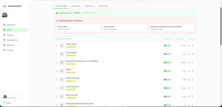Click the Fresh Crabmeat item name
Image resolution: width=222 pixels, height=107 pixels.
click(x=73, y=78)
